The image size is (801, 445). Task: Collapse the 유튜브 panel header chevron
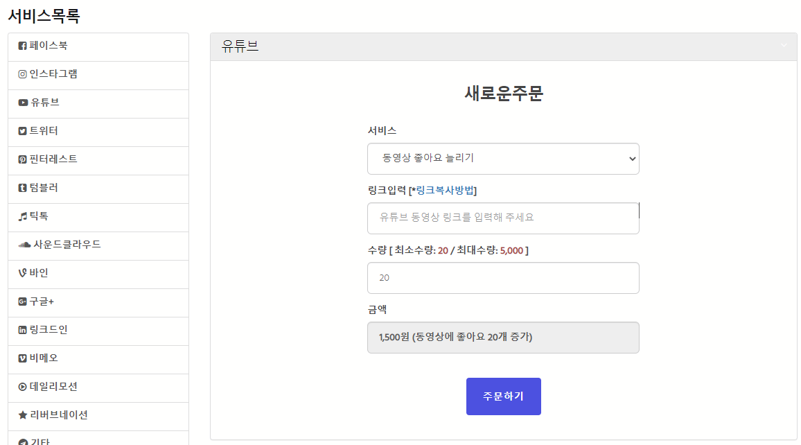click(x=784, y=46)
